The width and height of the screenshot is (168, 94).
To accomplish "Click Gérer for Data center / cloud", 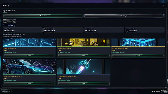I will click(29, 56).
